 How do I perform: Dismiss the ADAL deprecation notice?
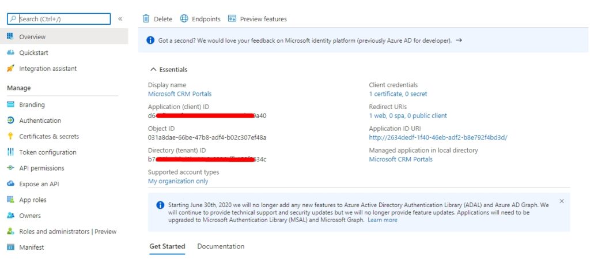[x=562, y=201]
